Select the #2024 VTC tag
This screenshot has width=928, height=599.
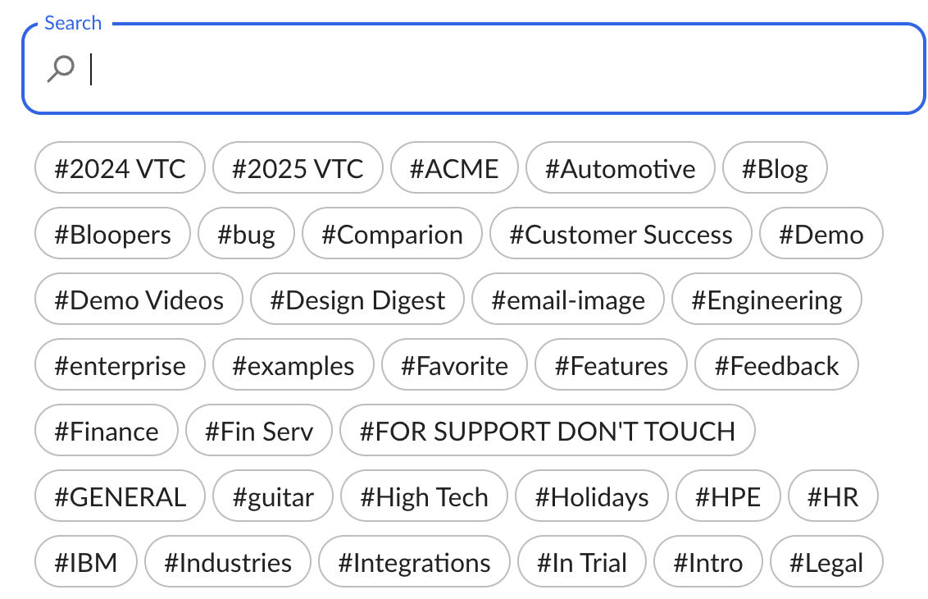(x=120, y=169)
